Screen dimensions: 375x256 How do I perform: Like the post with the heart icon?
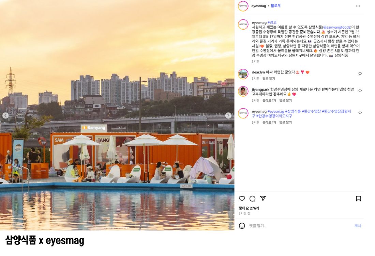coord(242,199)
